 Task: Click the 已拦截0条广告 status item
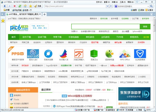tap(82, 110)
